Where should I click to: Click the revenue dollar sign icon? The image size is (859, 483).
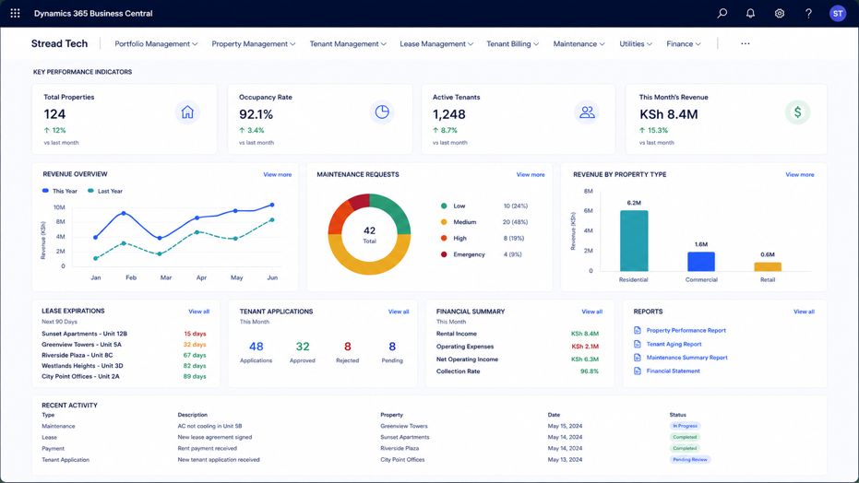(797, 112)
